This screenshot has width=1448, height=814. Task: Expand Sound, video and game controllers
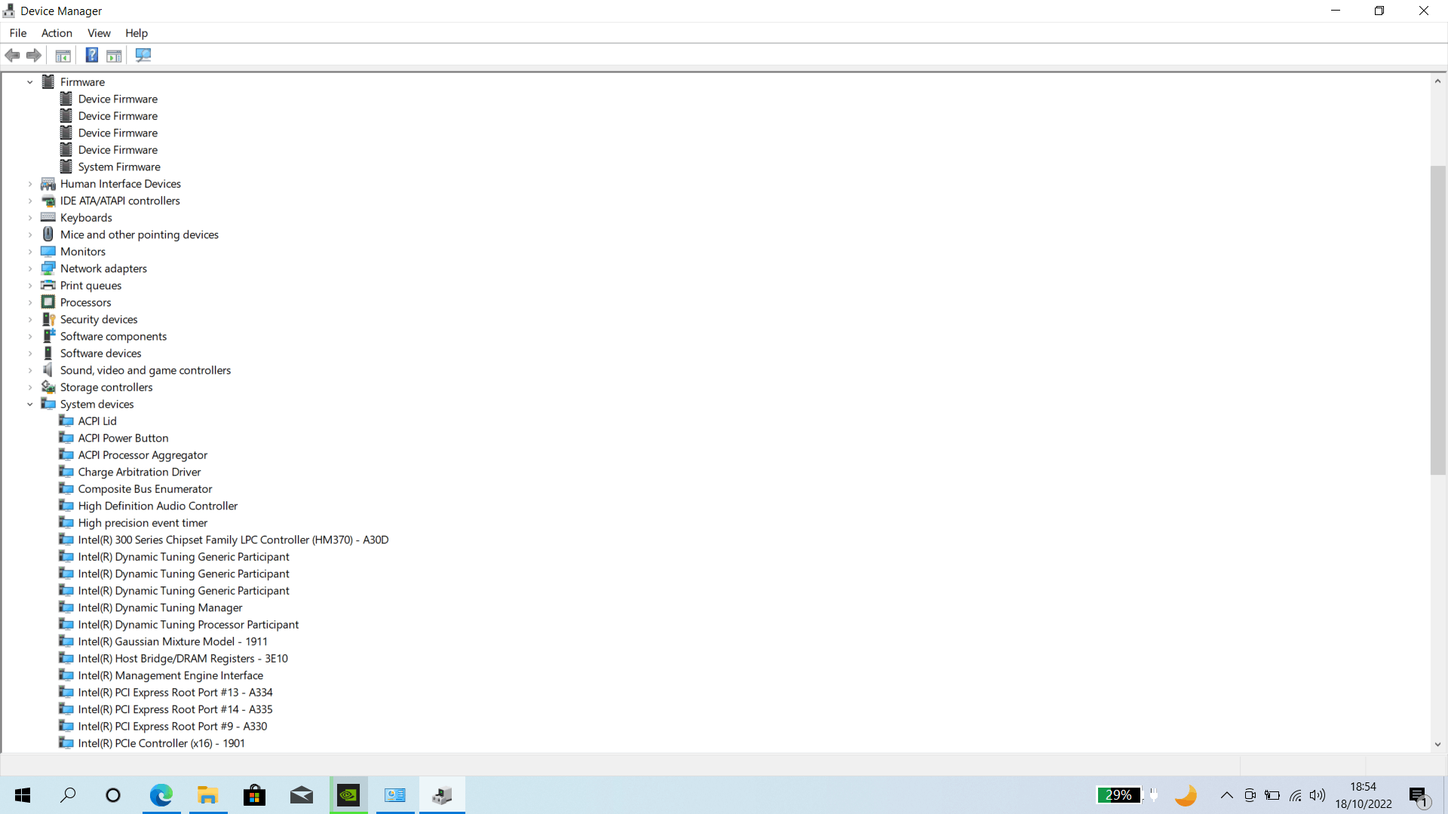click(30, 370)
